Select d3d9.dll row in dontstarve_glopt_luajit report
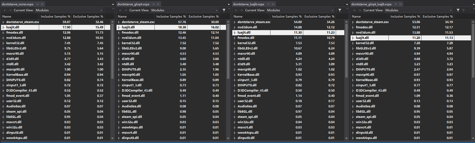This screenshot has width=475, height=143. coord(411,59)
